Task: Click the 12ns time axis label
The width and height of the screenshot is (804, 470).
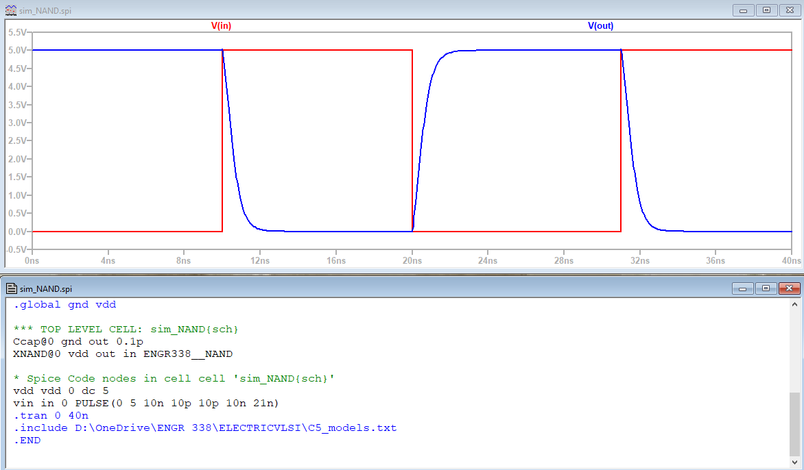Action: click(260, 260)
